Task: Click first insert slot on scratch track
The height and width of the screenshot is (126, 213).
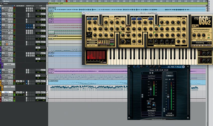Action: pos(27,8)
